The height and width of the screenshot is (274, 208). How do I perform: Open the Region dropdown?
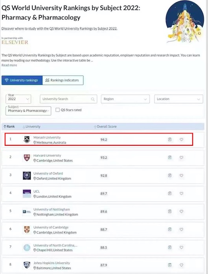(125, 99)
